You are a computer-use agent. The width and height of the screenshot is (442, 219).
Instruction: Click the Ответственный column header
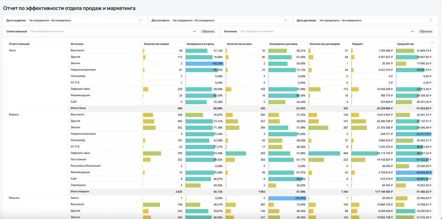pyautogui.click(x=19, y=44)
